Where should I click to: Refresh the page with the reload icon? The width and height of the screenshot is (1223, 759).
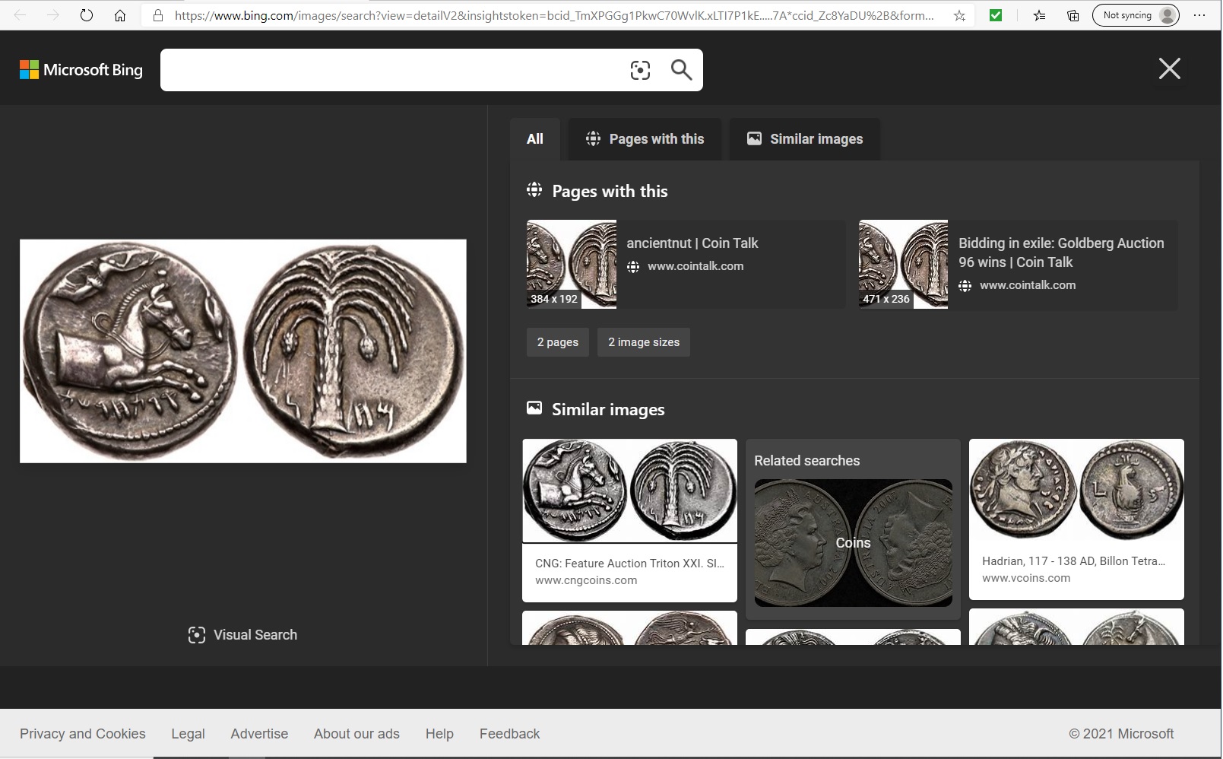(87, 15)
